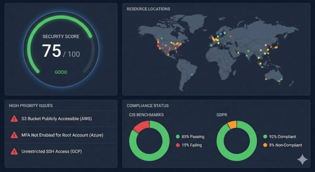Open the Unrestricted SSH Access (GCP) issue
The height and width of the screenshot is (172, 315).
pos(51,151)
